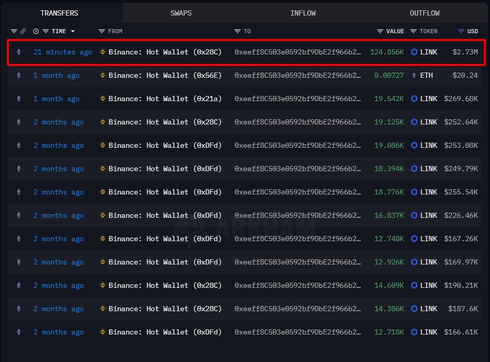Image resolution: width=490 pixels, height=362 pixels.
Task: Click the 16.837K value cell
Action: tap(389, 215)
